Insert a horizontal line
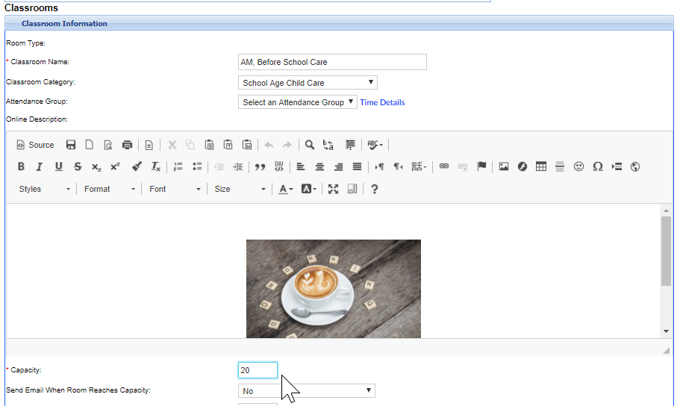This screenshot has width=680, height=406. click(560, 166)
